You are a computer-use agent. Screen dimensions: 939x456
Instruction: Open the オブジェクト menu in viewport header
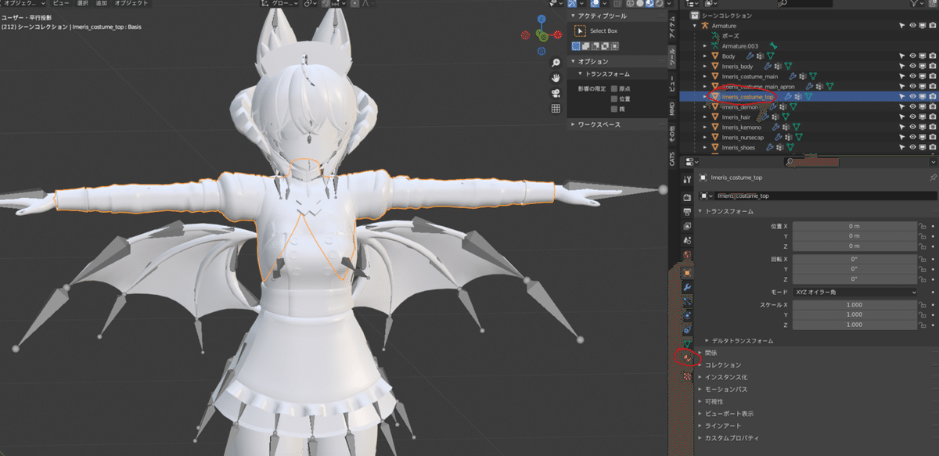coord(131,4)
